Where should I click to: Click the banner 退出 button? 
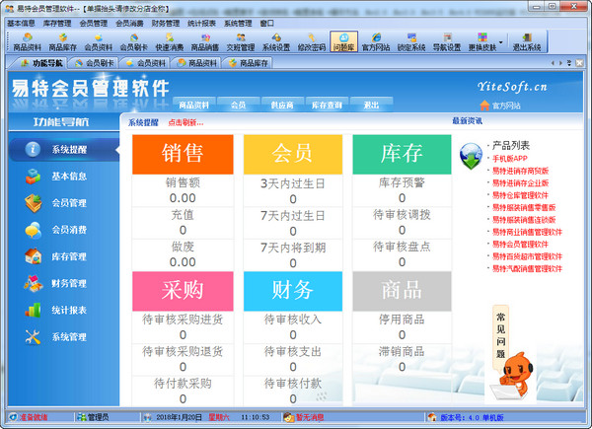pos(371,105)
